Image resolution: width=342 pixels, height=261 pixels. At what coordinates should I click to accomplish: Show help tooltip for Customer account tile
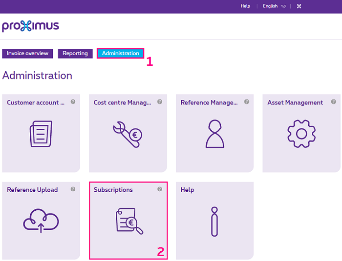73,102
